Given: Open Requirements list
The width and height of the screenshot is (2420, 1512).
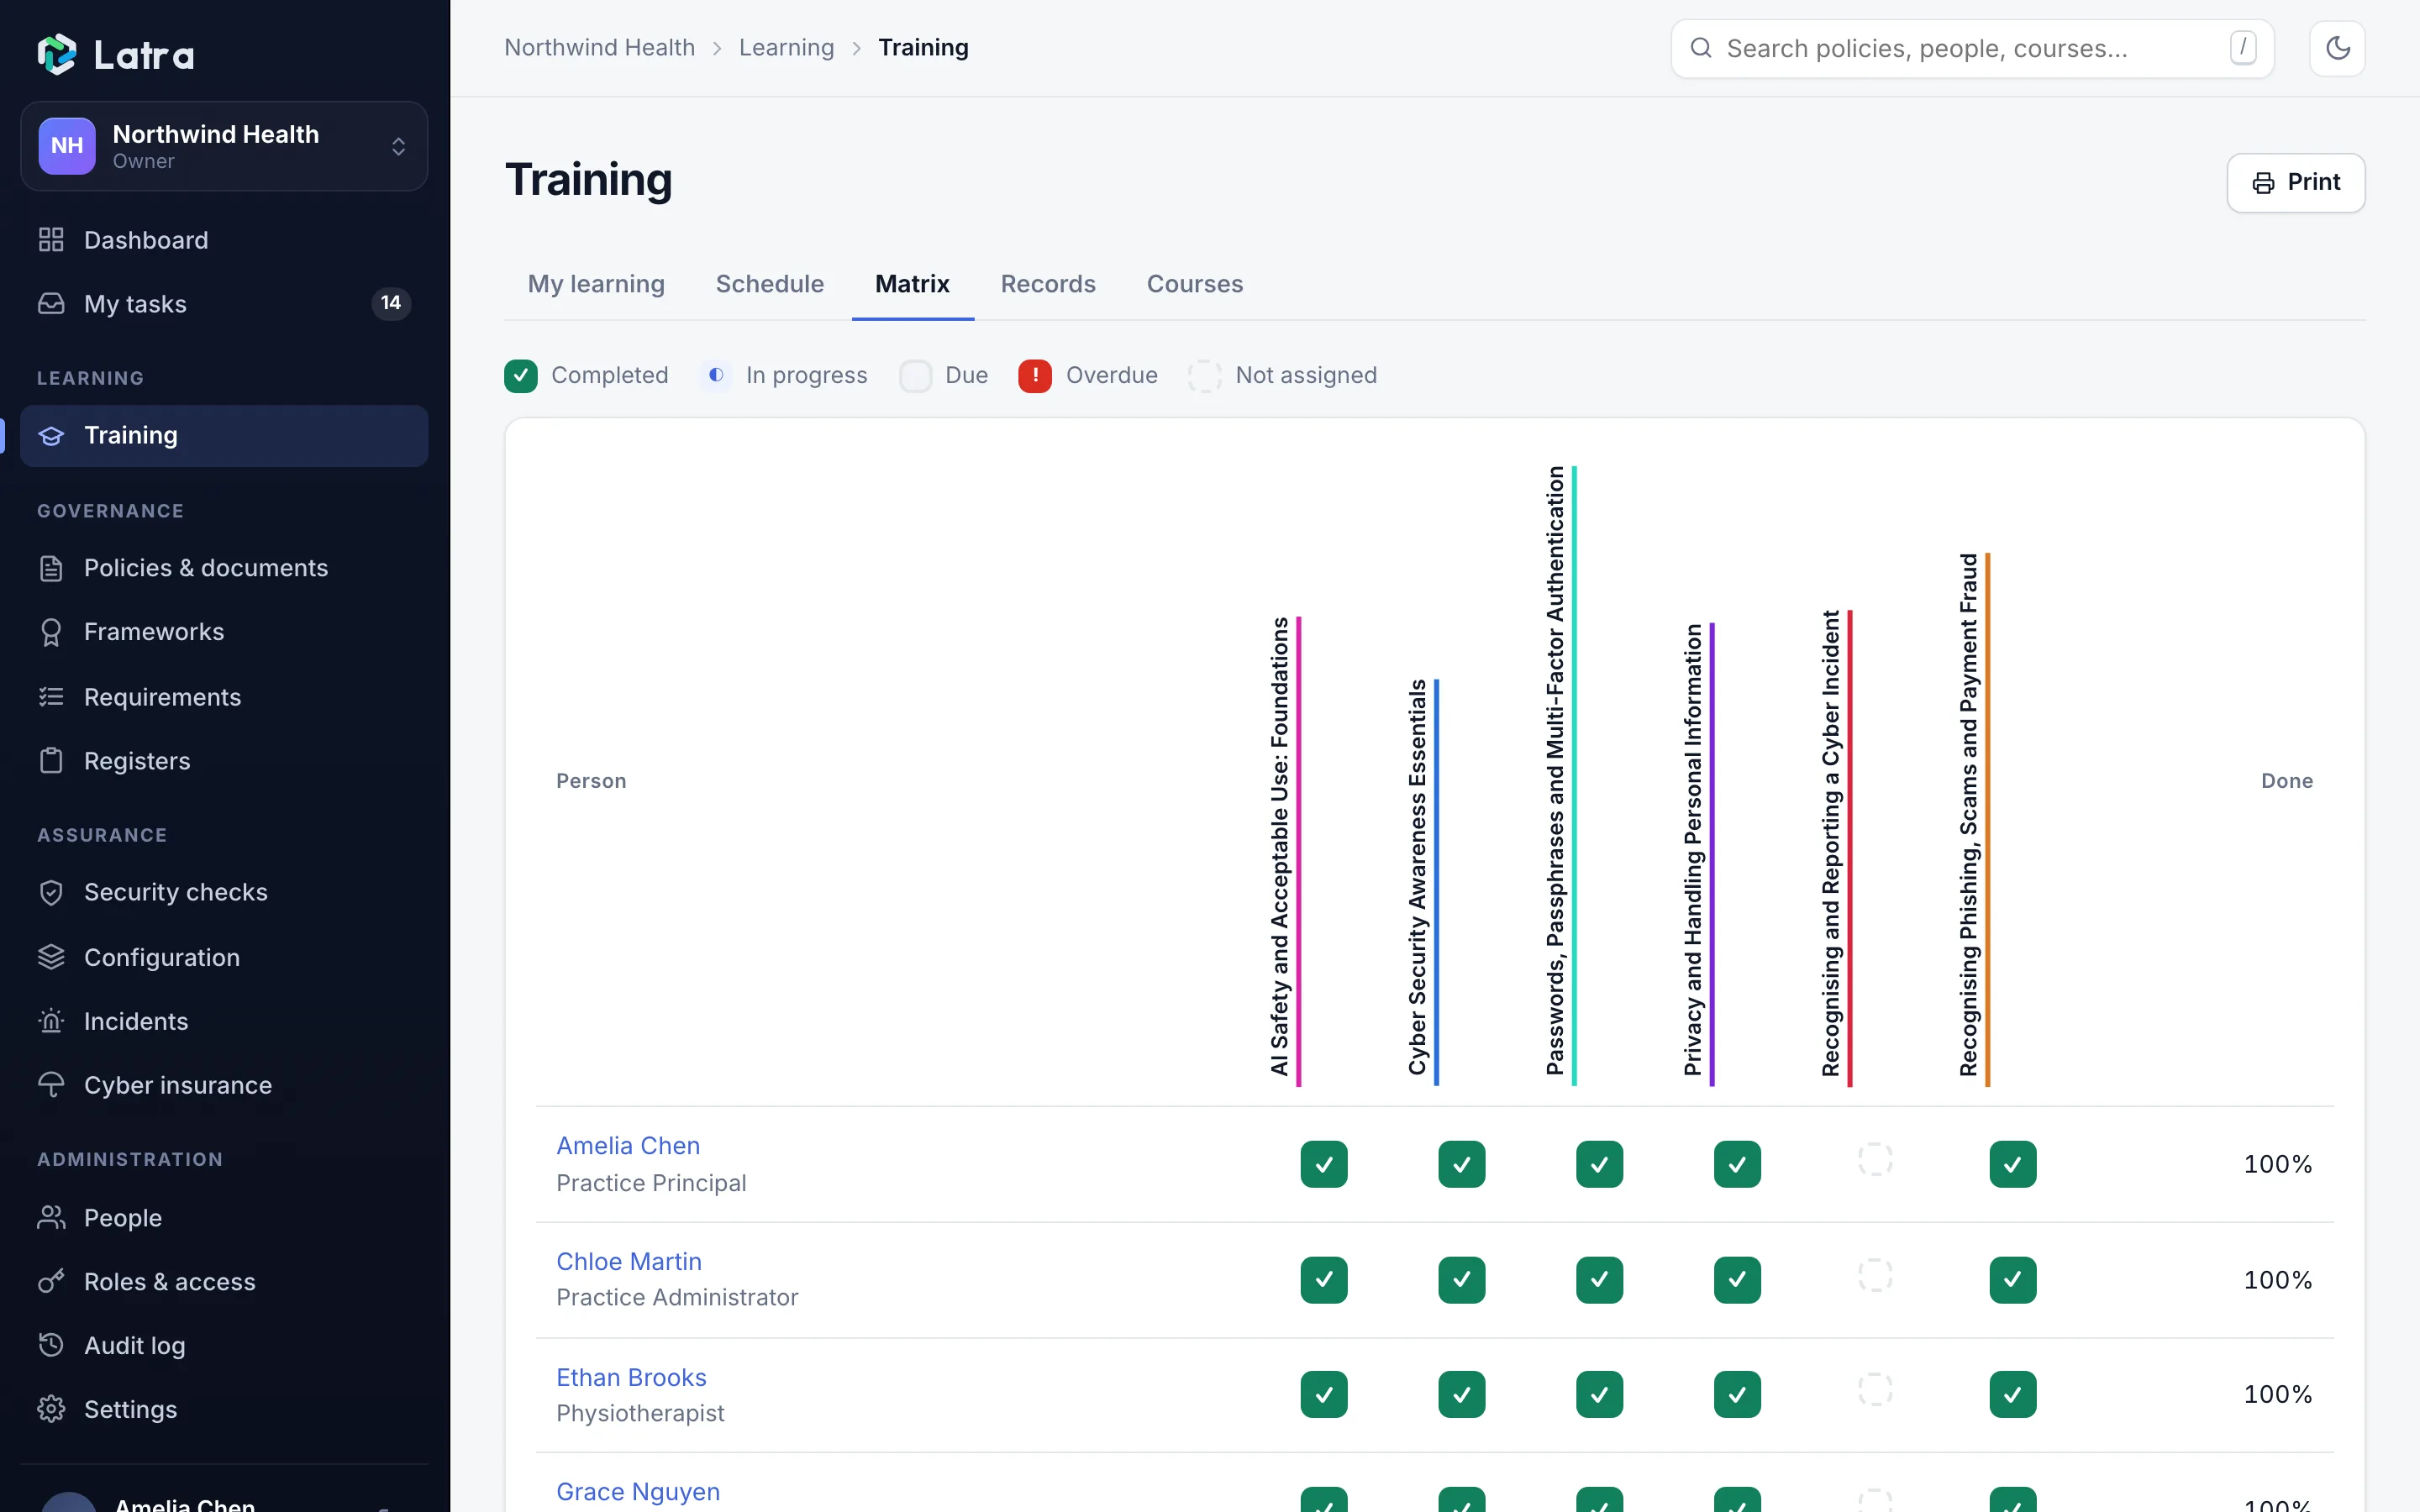Looking at the screenshot, I should [224, 697].
